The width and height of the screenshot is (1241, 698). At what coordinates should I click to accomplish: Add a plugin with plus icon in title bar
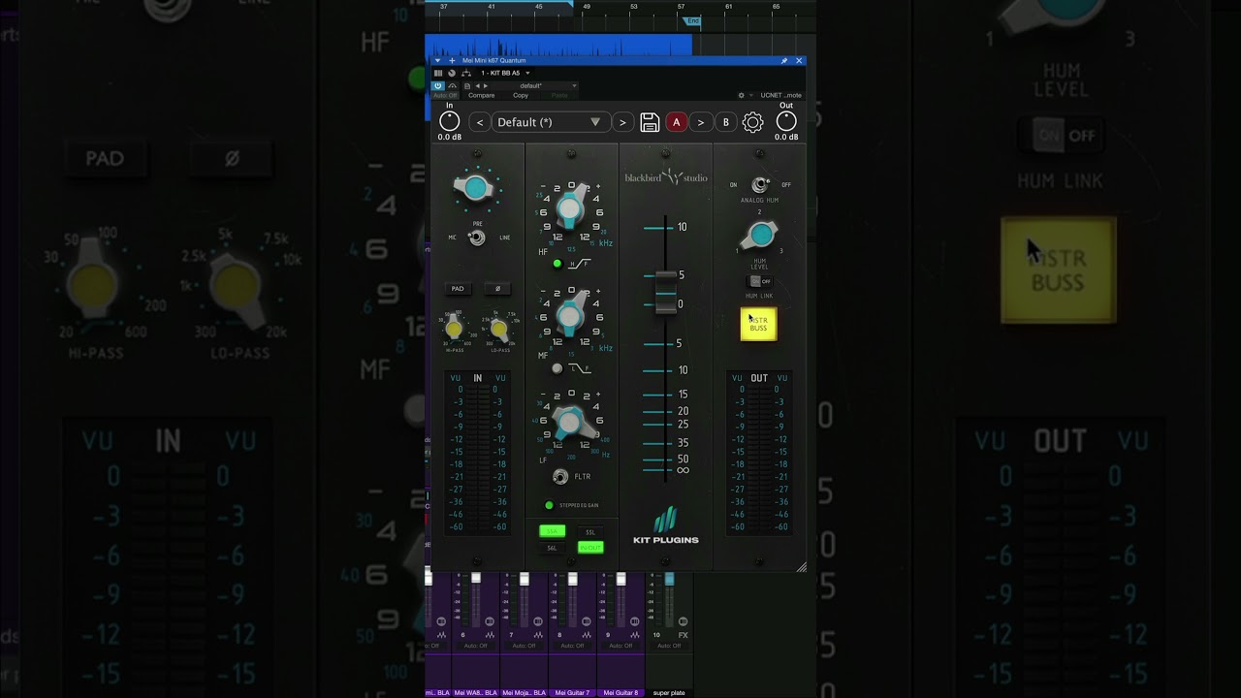452,61
